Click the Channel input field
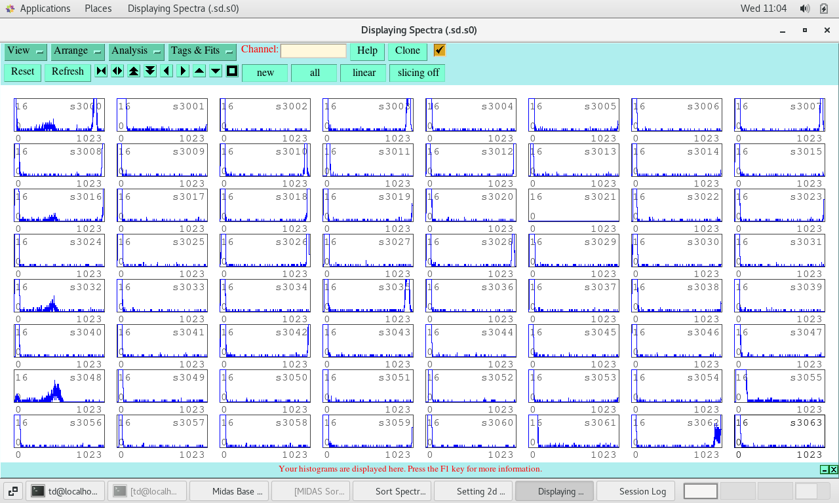Screen dimensions: 839x503 coord(313,51)
